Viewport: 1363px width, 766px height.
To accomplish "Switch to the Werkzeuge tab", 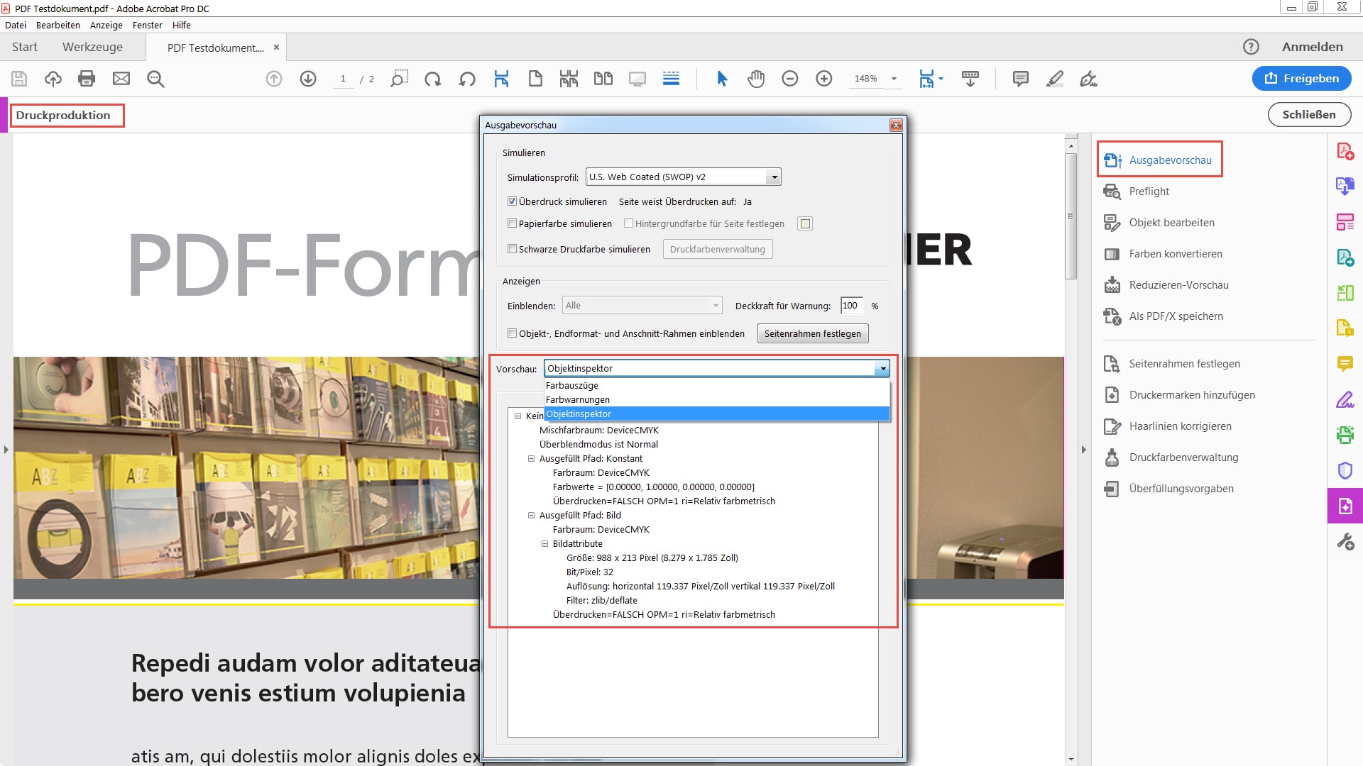I will coord(92,47).
